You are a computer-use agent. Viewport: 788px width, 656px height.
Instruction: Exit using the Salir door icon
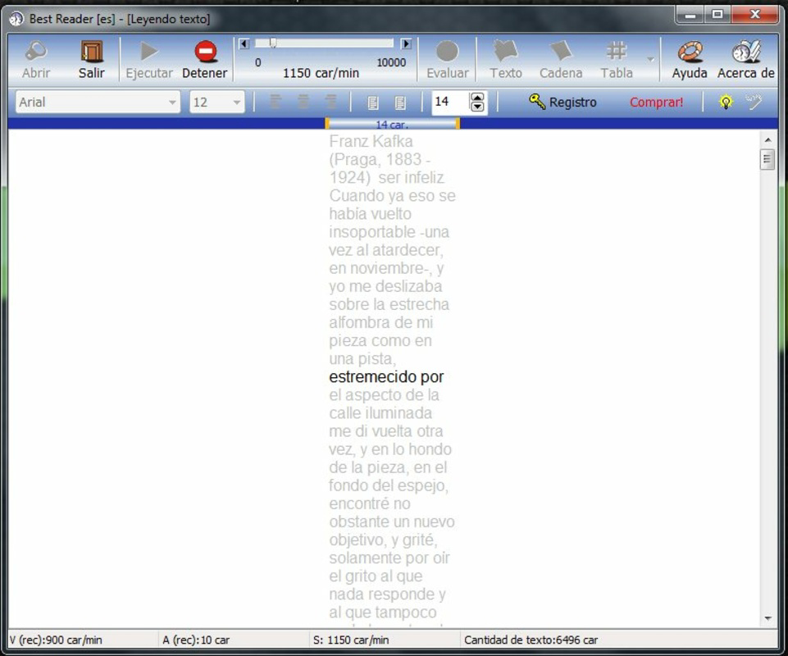(x=92, y=60)
